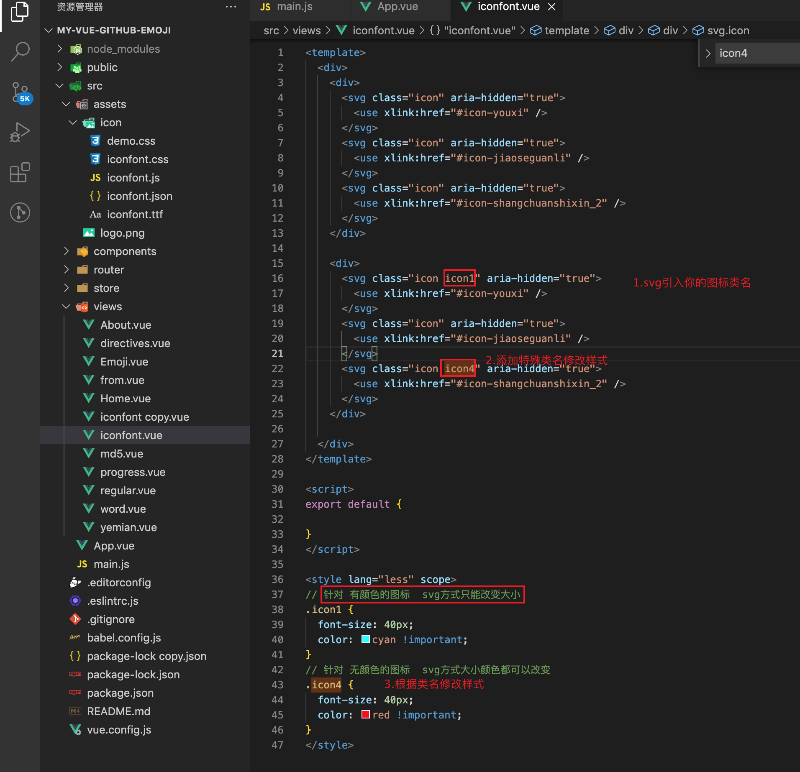Open the Extensions view icon
This screenshot has width=800, height=772.
click(x=20, y=172)
